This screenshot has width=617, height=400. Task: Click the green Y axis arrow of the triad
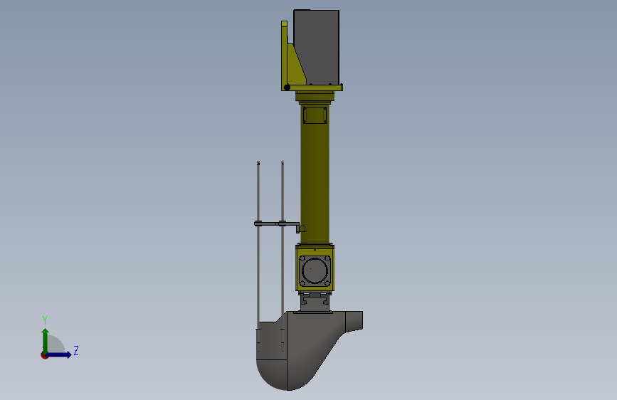[x=46, y=341]
